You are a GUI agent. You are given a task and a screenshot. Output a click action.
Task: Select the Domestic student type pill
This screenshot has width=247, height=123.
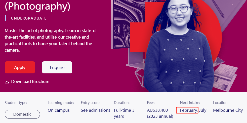[22, 114]
